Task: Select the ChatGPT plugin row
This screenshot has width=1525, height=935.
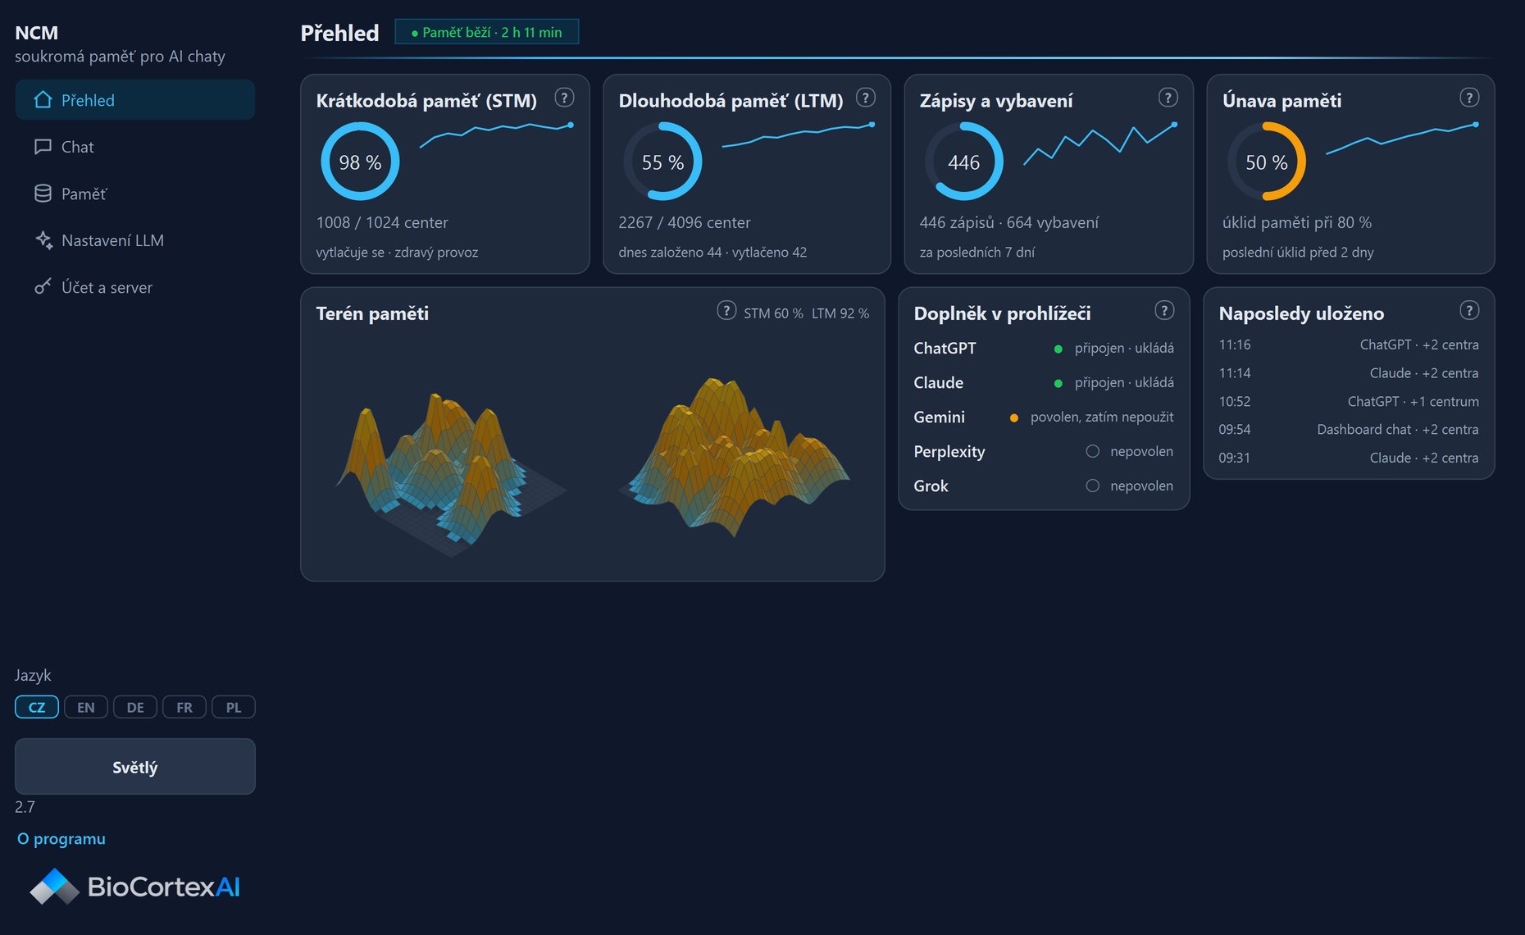Action: 1044,349
